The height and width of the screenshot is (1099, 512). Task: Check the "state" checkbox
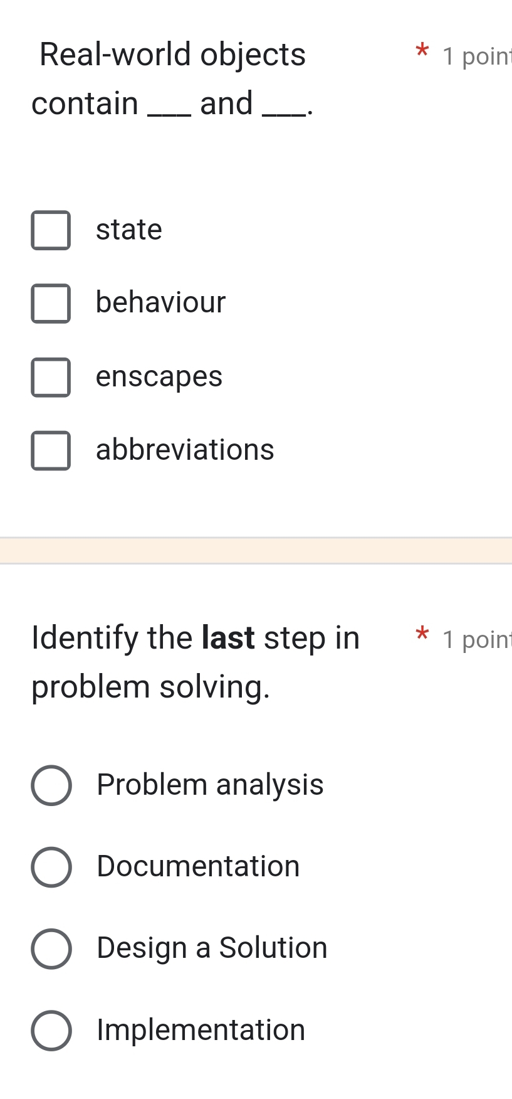pyautogui.click(x=51, y=231)
